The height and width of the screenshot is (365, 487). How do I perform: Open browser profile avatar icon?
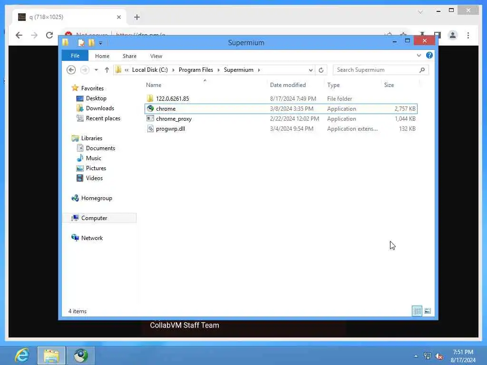(453, 35)
